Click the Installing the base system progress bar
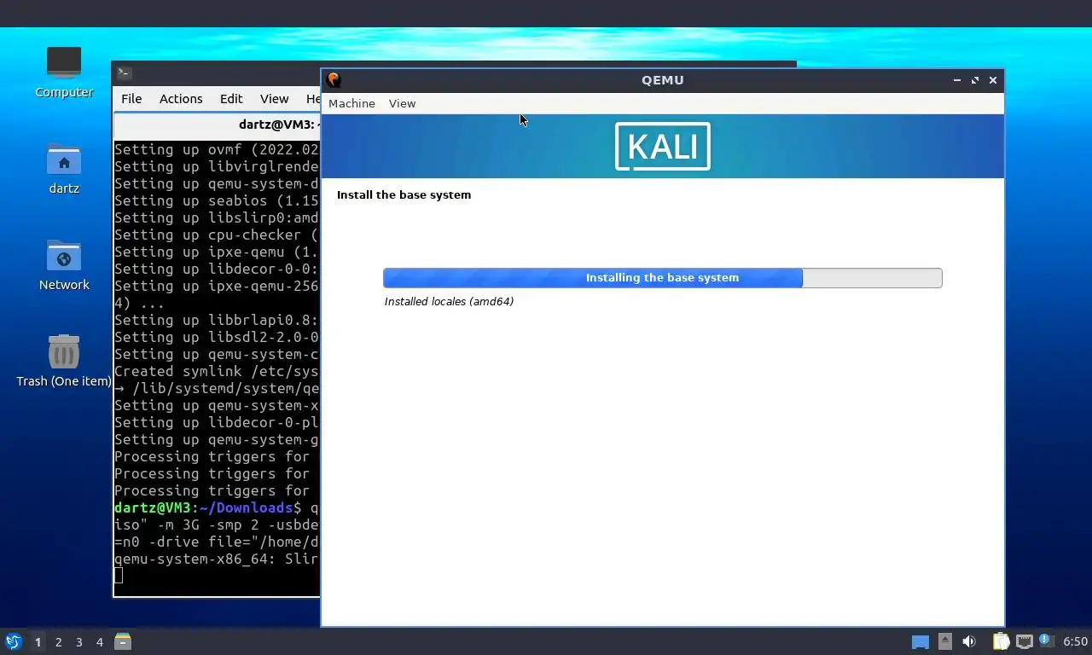1092x655 pixels. pos(663,278)
